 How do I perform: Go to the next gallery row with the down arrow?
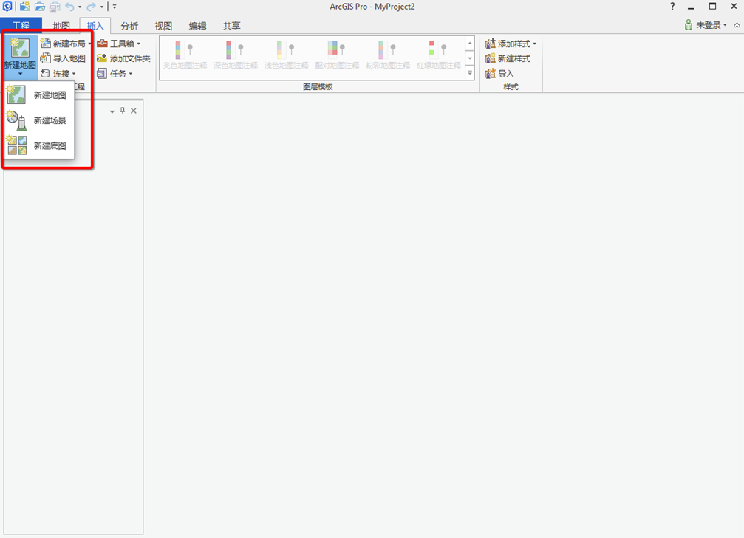[x=470, y=58]
